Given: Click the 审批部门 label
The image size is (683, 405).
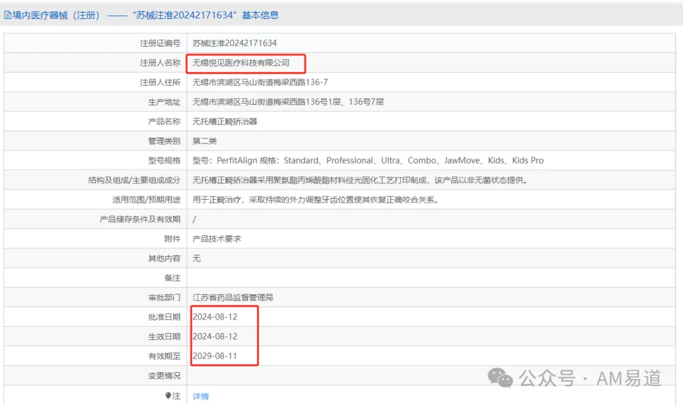Looking at the screenshot, I should (x=164, y=298).
